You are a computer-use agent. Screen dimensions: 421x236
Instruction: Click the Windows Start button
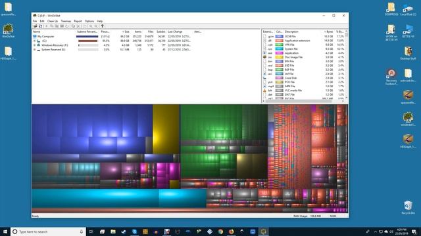5,231
